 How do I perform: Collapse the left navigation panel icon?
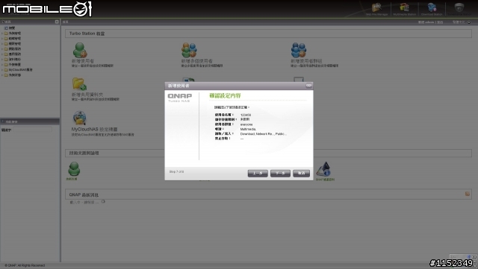coord(57,22)
